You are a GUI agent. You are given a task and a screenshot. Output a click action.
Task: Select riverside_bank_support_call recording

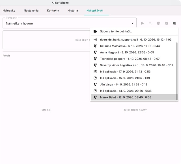tap(134, 40)
